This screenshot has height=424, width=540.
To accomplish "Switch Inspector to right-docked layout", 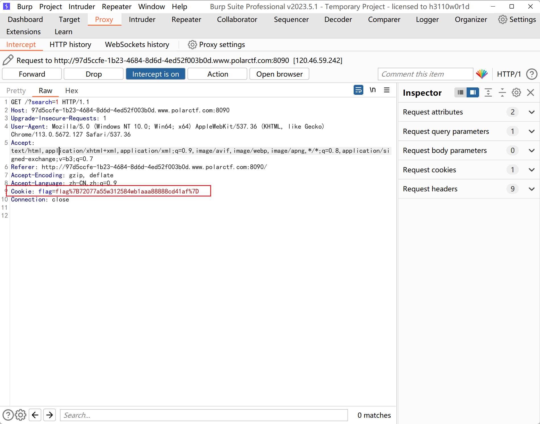I will [x=473, y=93].
